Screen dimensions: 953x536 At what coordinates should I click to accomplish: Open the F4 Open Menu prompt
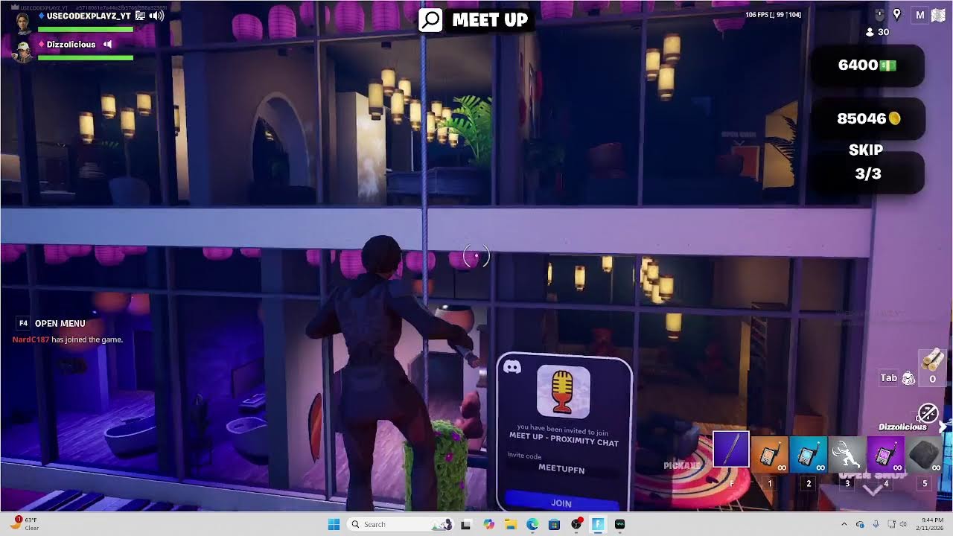(x=51, y=323)
